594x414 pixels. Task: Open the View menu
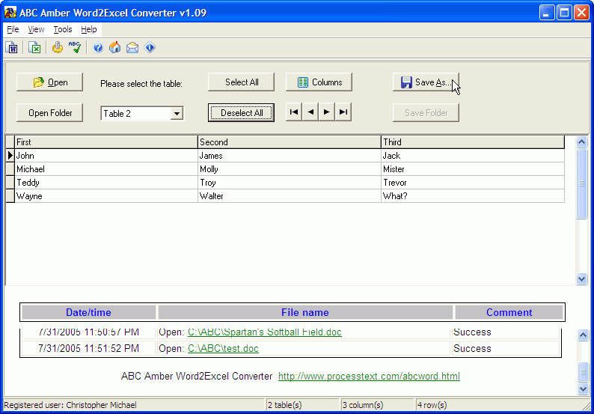click(x=36, y=30)
